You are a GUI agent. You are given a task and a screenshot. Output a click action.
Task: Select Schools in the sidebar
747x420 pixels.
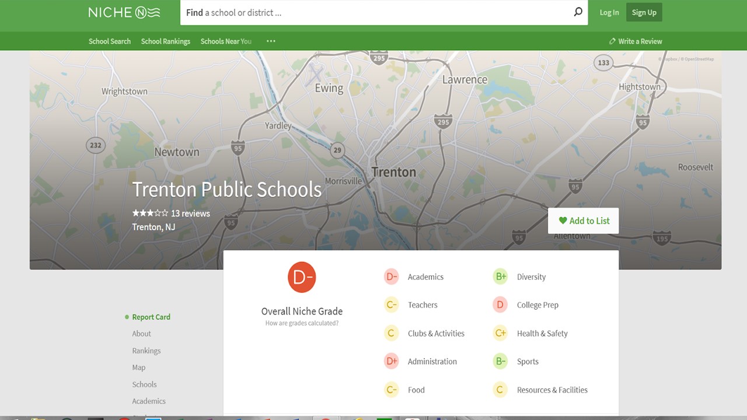[x=144, y=384]
